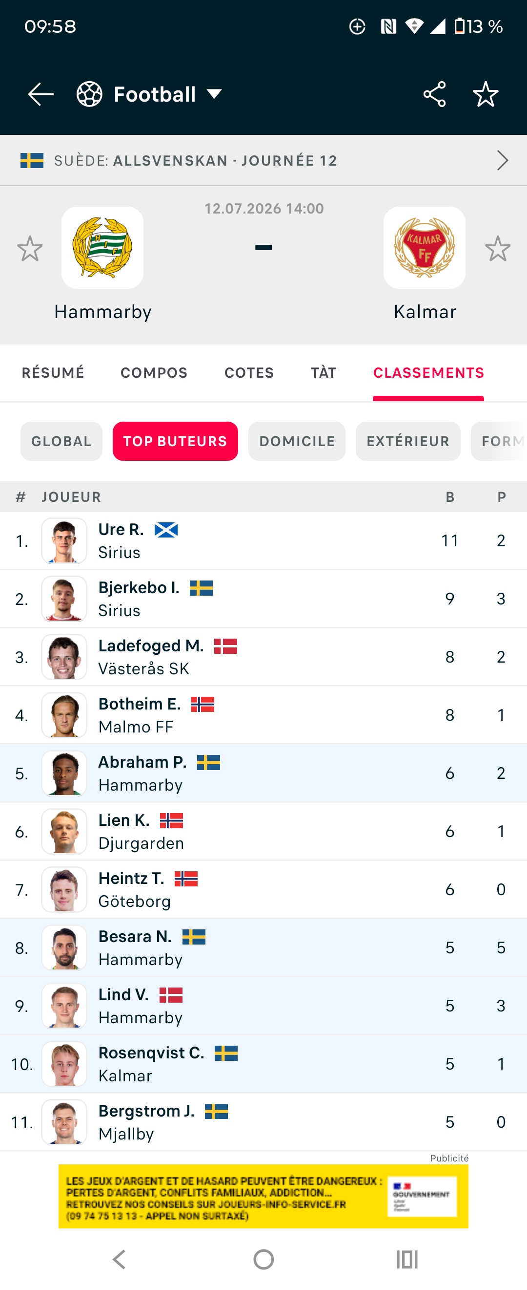Open the Kalmar FF club logo
Image resolution: width=527 pixels, height=1290 pixels.
click(425, 247)
